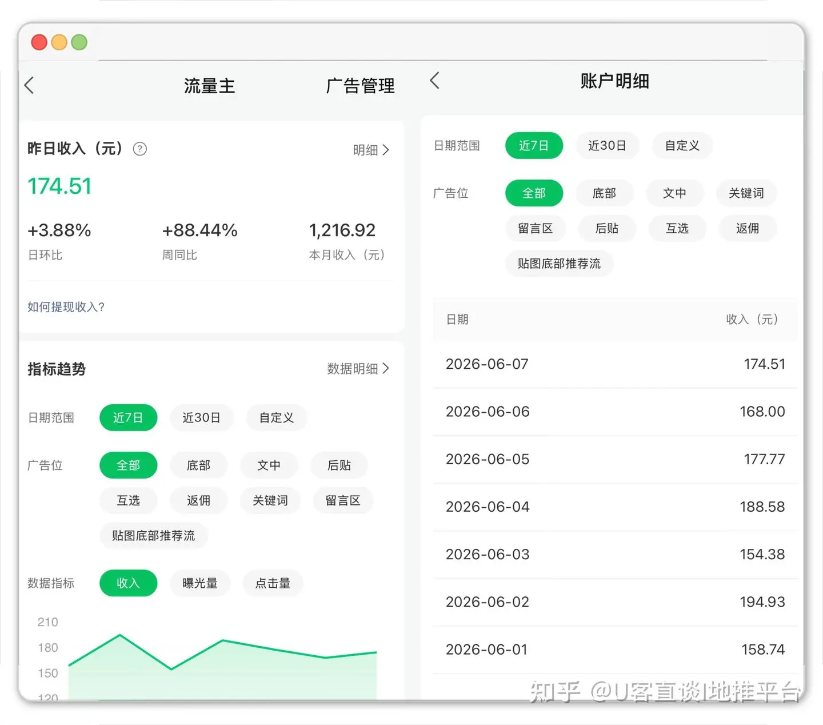Select the 收入 data metric
The width and height of the screenshot is (823, 725).
tap(128, 583)
